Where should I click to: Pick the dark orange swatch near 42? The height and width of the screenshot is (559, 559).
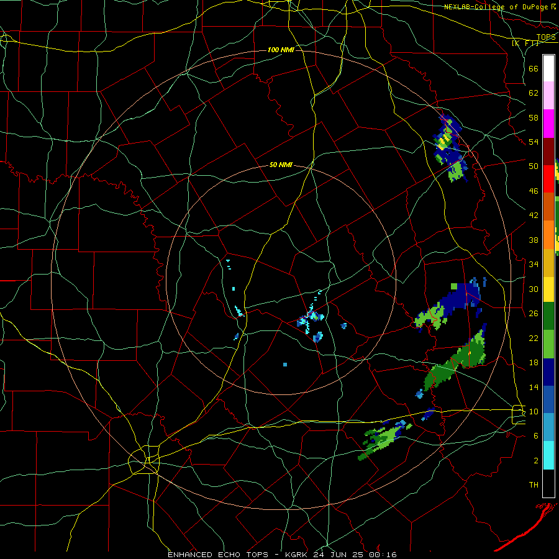(548, 207)
